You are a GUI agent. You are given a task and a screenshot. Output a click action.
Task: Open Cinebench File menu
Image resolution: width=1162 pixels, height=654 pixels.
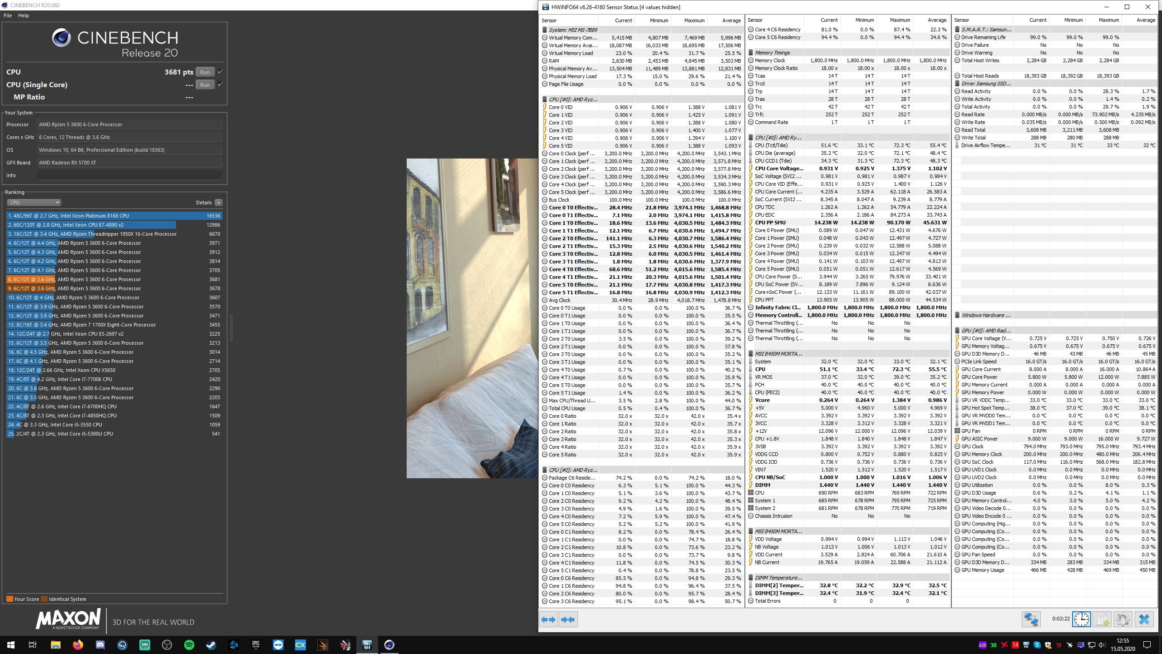point(8,15)
